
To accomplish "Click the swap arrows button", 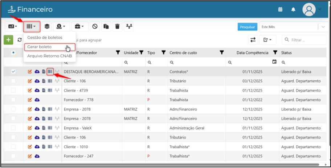I will pyautogui.click(x=253, y=40).
